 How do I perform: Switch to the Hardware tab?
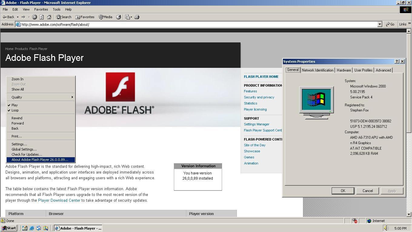point(344,70)
